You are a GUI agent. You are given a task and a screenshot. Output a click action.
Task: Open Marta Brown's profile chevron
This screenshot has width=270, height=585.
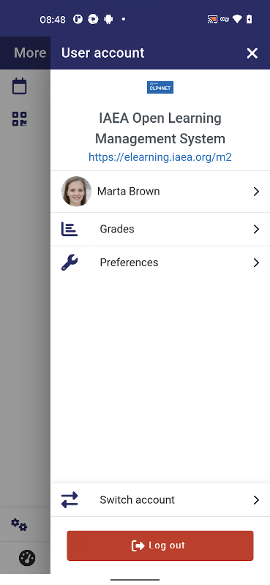coord(256,192)
